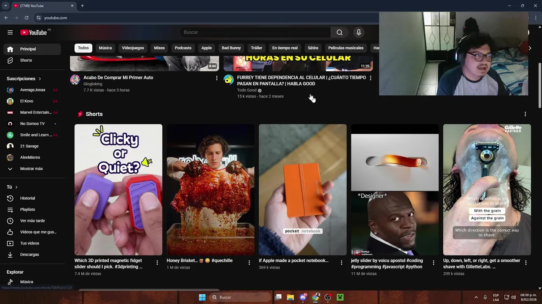Open Todo Good channel avatar

coord(229,80)
